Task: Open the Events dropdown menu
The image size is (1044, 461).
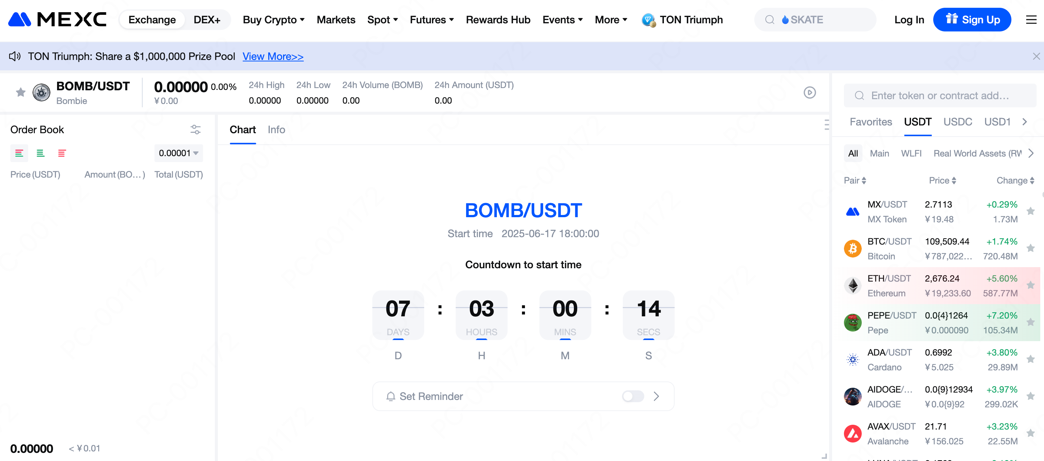Action: click(x=562, y=20)
